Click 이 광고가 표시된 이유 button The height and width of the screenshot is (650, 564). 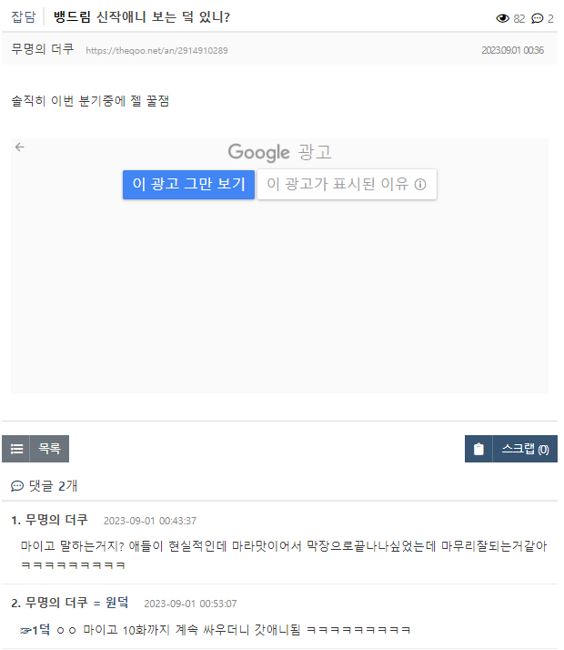tap(347, 184)
